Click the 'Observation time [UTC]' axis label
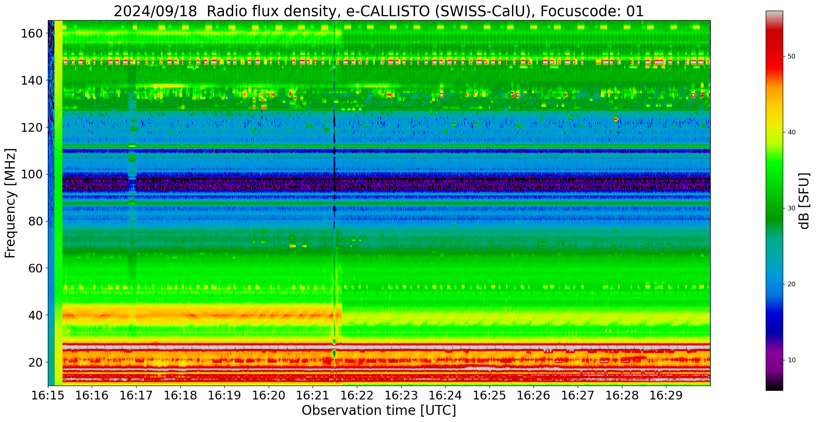816x422 pixels. click(379, 410)
